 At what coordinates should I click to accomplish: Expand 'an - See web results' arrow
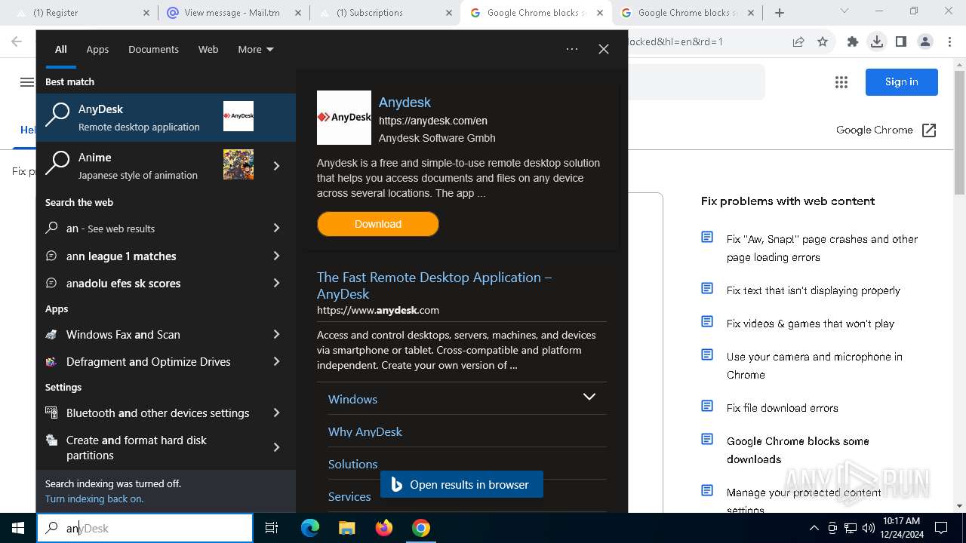pos(276,228)
